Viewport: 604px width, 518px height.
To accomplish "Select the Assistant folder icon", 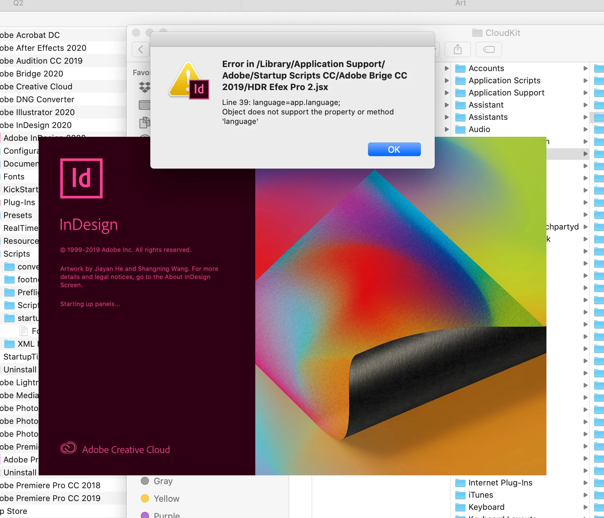I will (460, 105).
